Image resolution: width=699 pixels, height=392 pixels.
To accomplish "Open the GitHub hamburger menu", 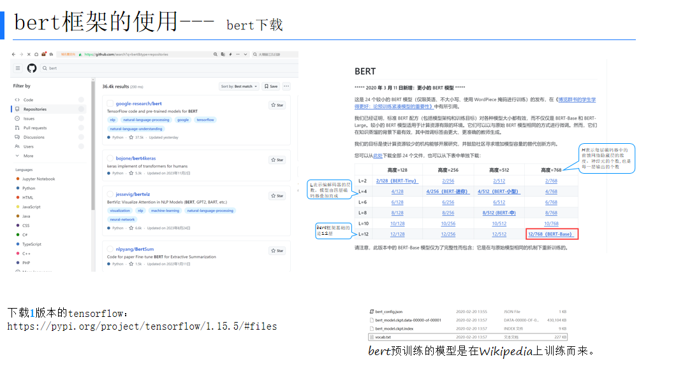I will click(18, 68).
